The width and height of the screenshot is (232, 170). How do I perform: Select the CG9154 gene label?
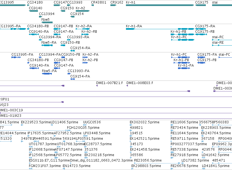[77, 14]
